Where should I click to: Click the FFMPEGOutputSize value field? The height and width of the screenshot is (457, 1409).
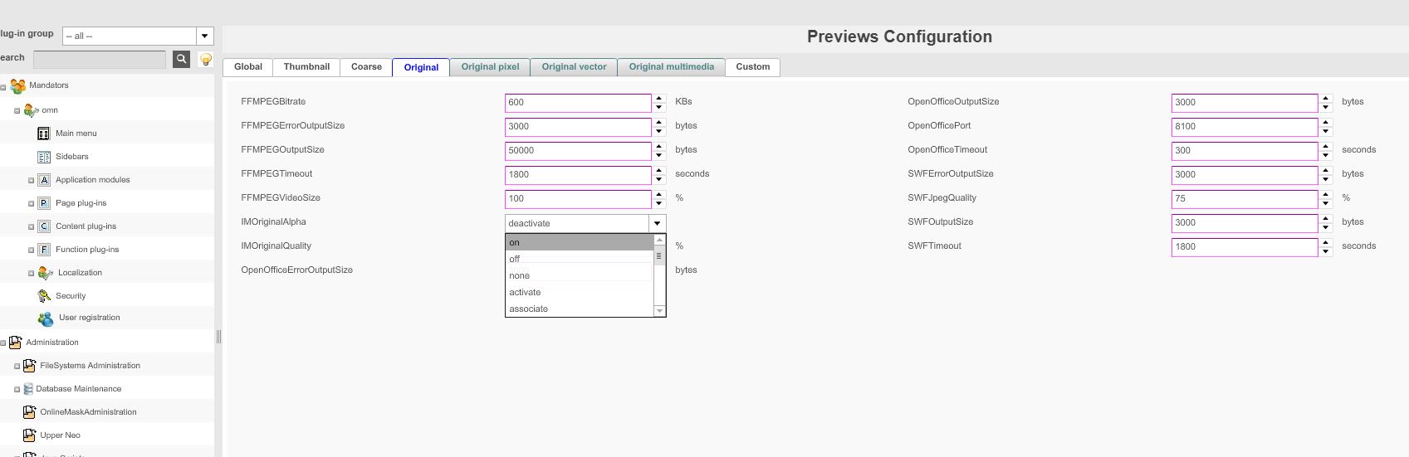(x=578, y=150)
